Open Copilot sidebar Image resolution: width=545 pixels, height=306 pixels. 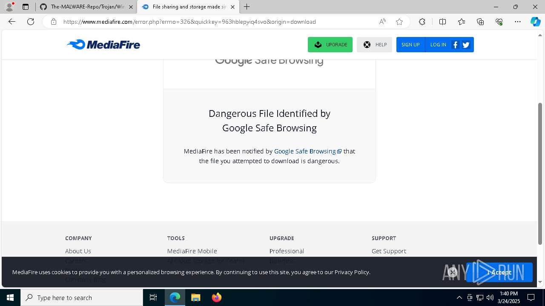click(x=535, y=22)
